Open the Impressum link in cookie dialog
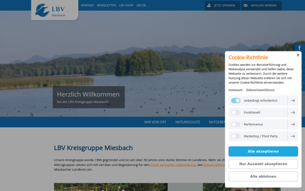305x191 pixels. 235,90
